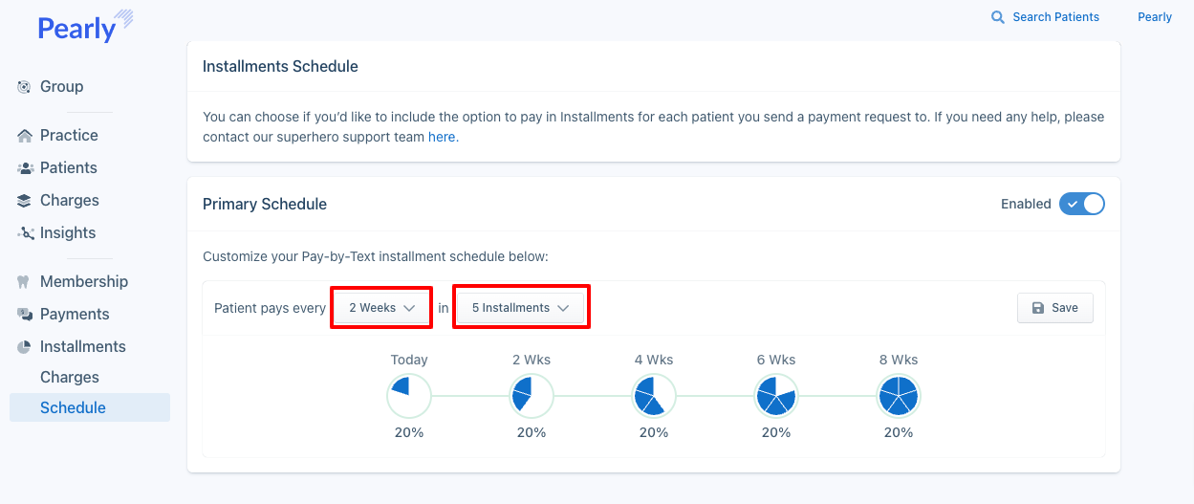This screenshot has width=1194, height=504.
Task: Go to Charges under Installments
Action: (x=70, y=377)
